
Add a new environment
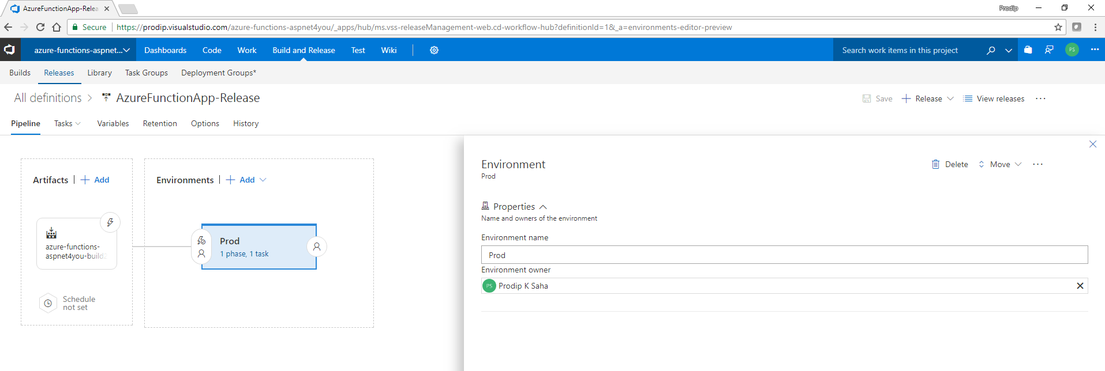[x=241, y=180]
